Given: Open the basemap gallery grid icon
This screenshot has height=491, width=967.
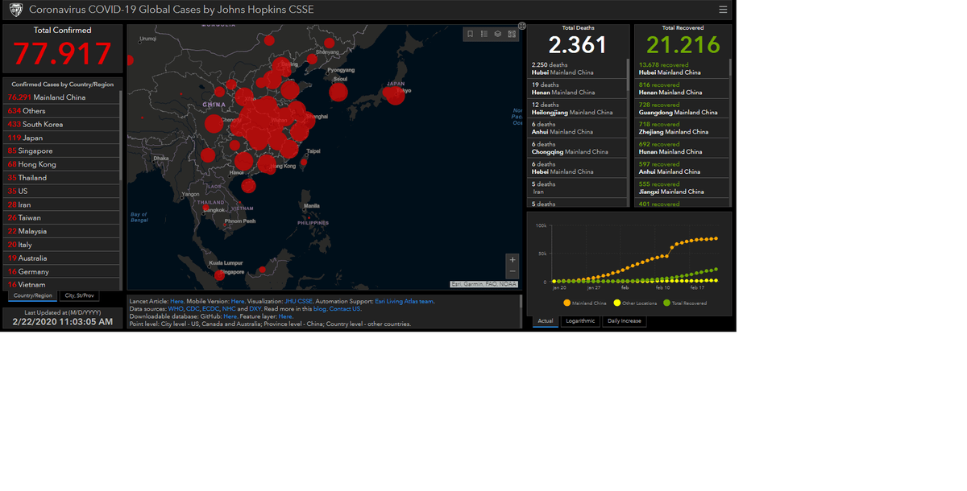Looking at the screenshot, I should [512, 34].
